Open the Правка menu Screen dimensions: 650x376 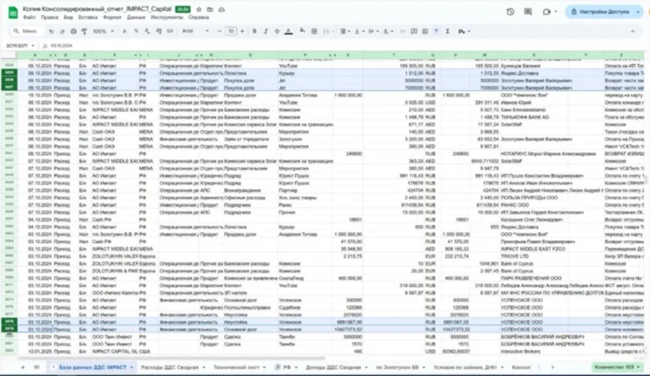[50, 17]
